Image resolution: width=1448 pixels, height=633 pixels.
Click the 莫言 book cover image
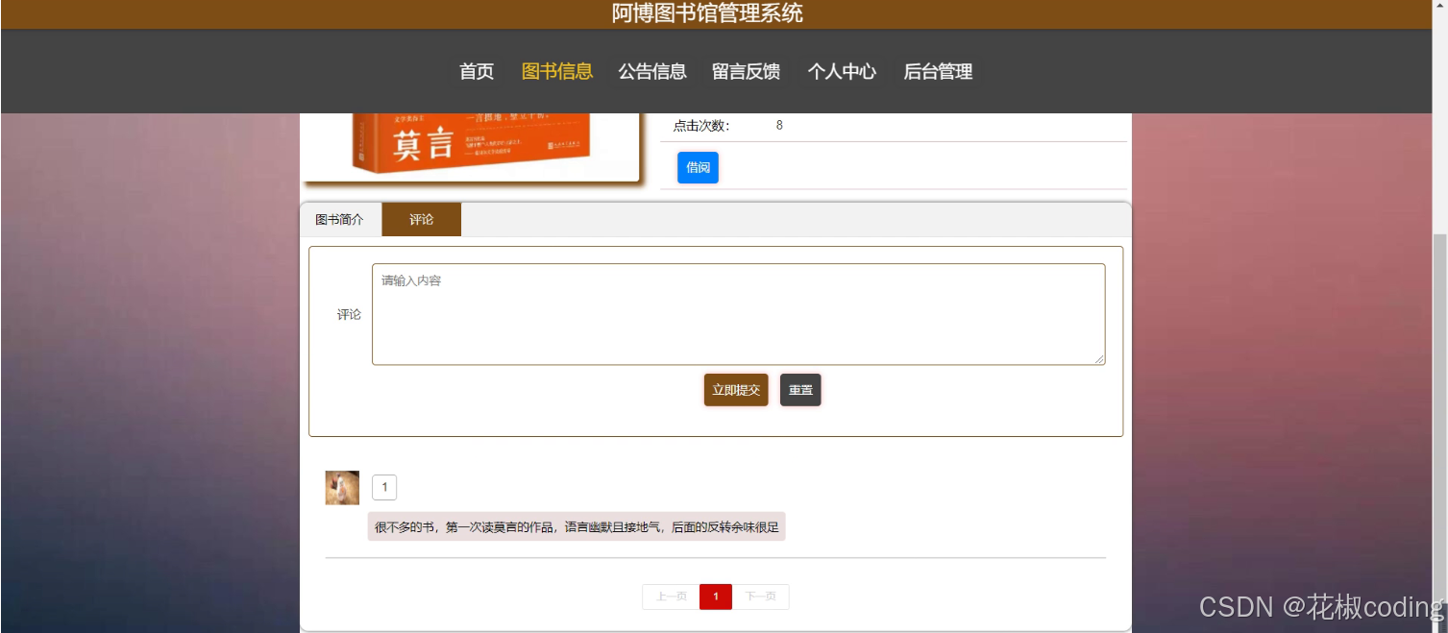[x=471, y=144]
